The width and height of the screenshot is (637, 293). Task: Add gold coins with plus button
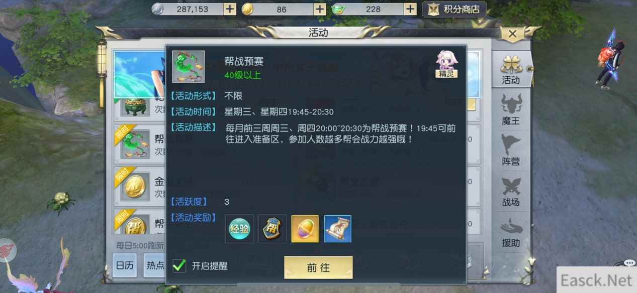[x=320, y=9]
